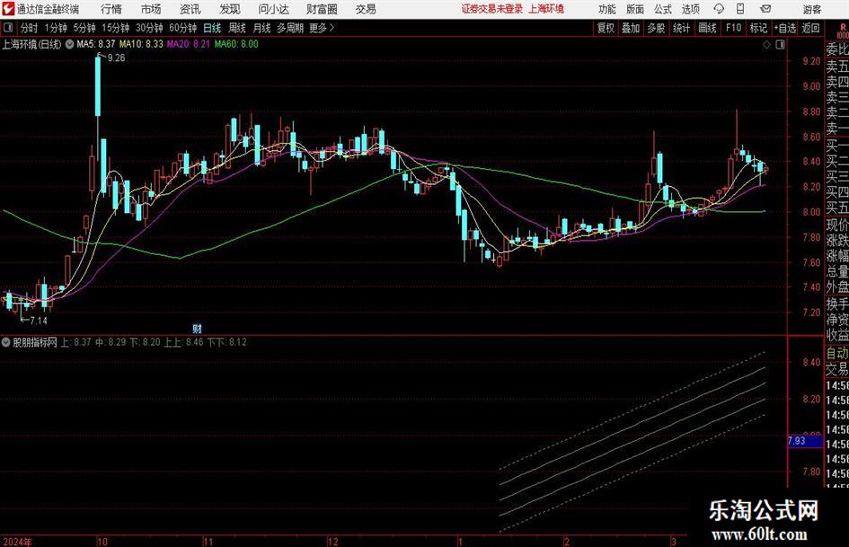The height and width of the screenshot is (547, 849).
Task: Click the 自动 label in right panel
Action: [x=837, y=353]
